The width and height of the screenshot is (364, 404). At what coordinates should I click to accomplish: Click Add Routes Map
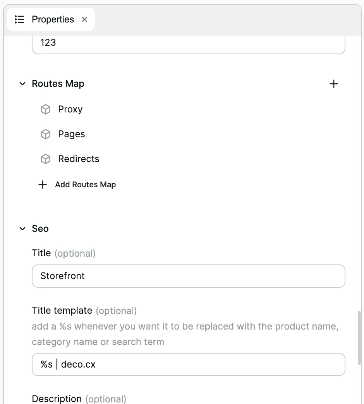coord(85,185)
